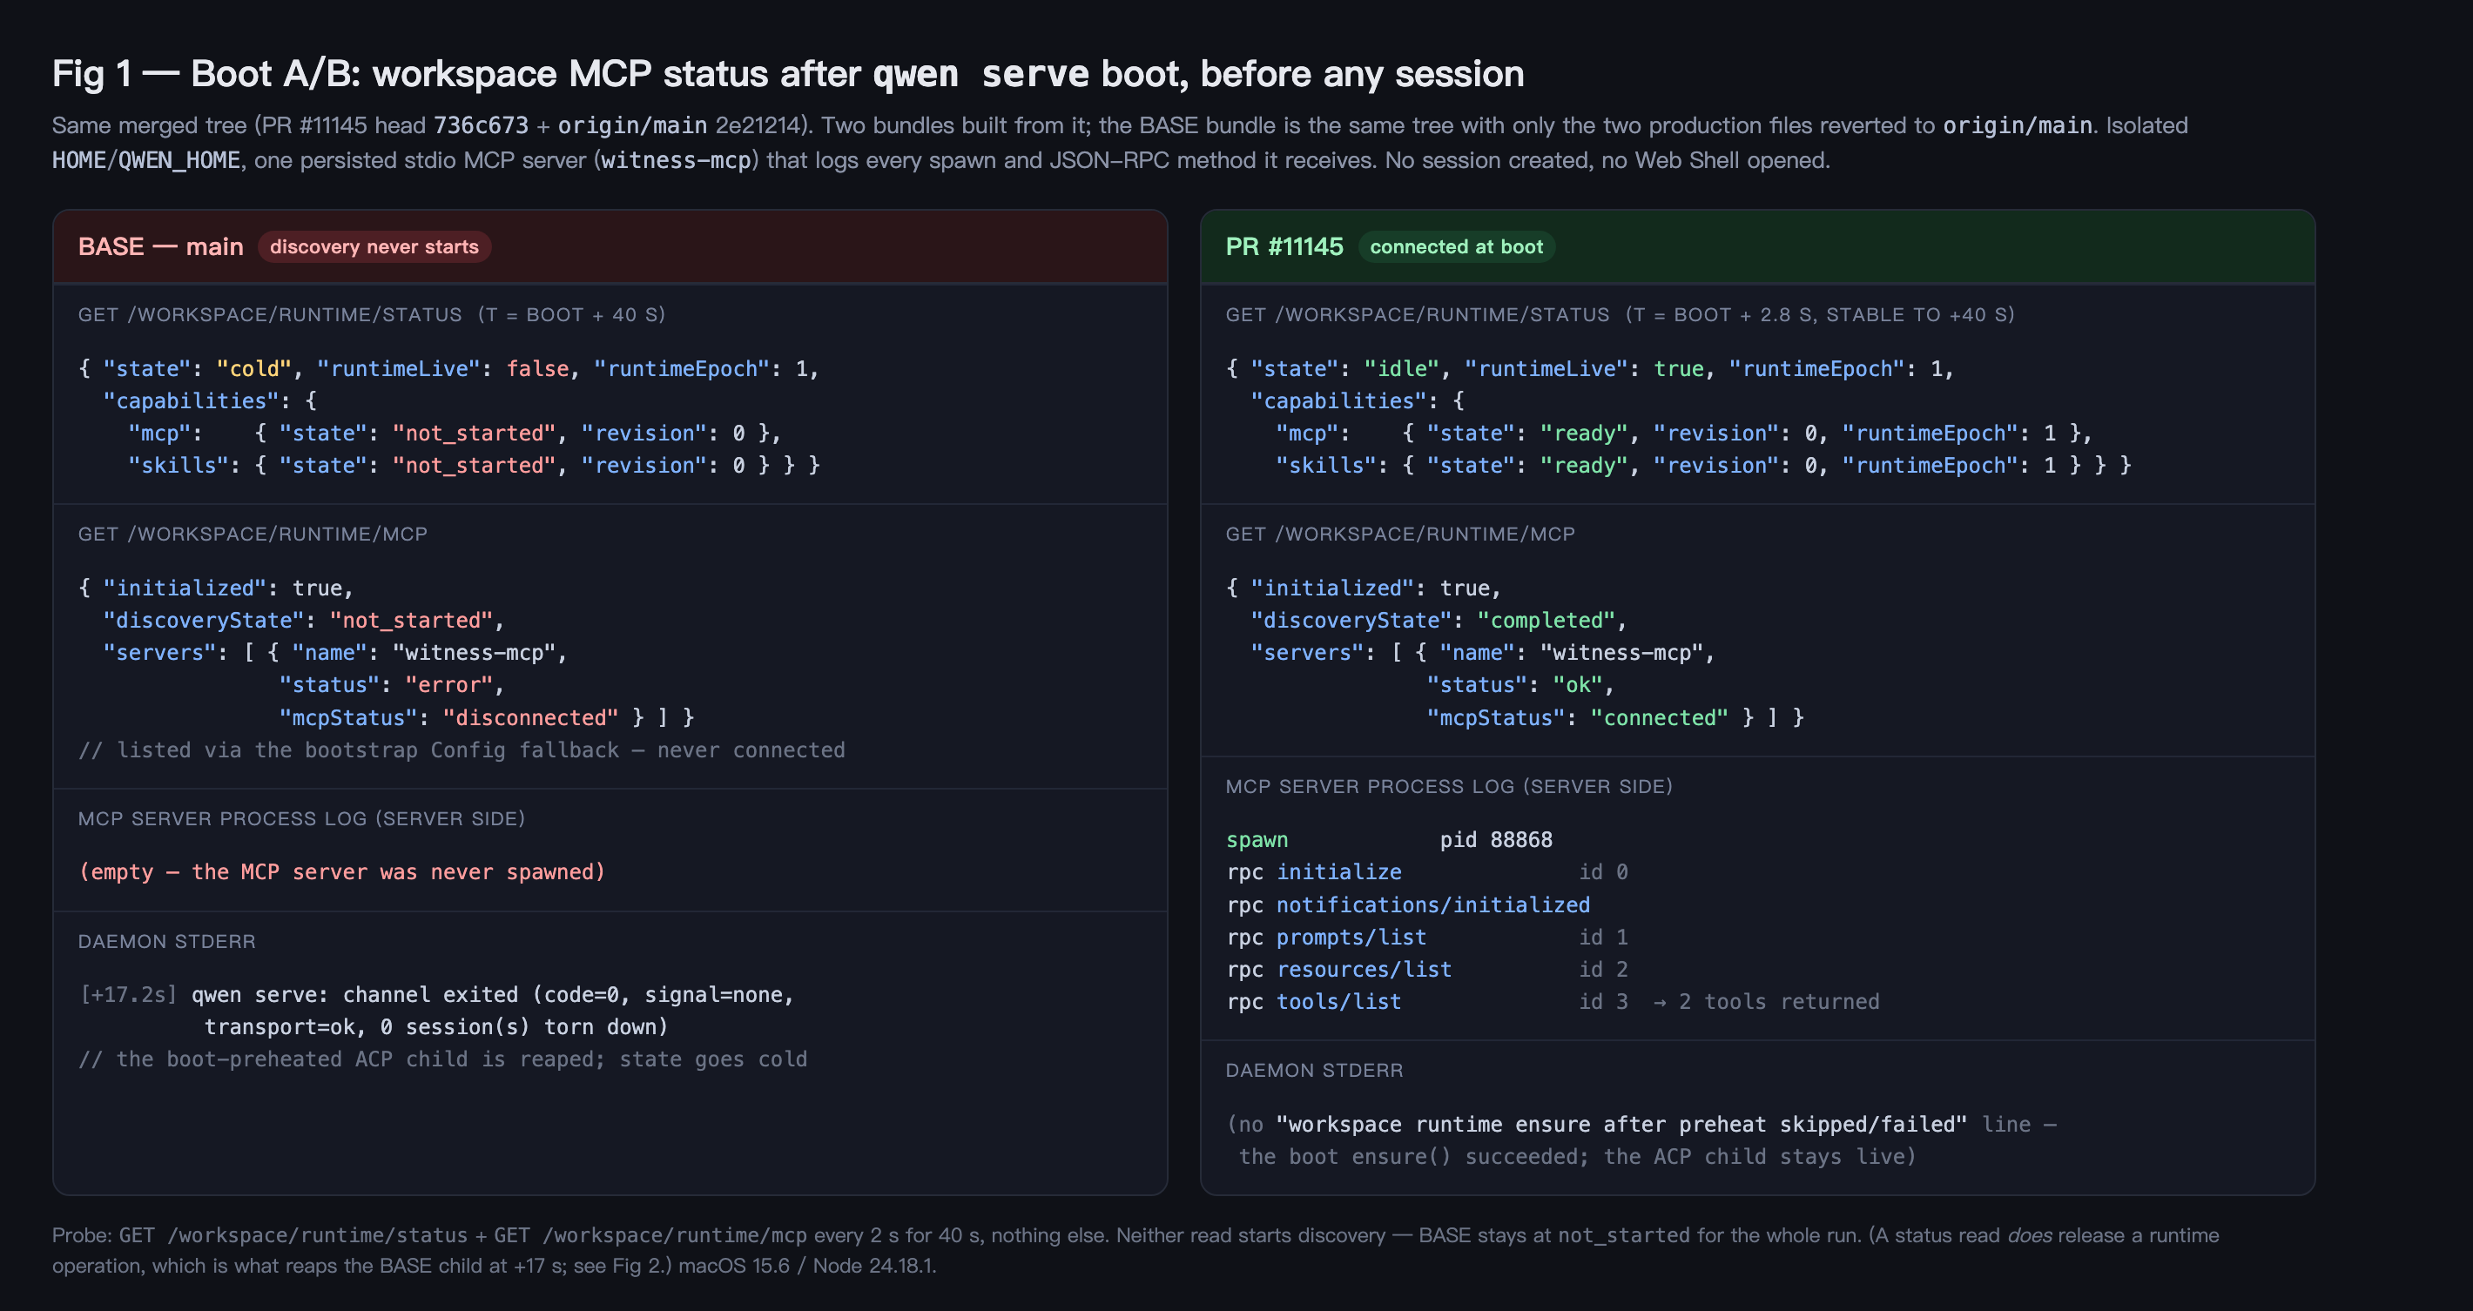Screen dimensions: 2473x1311
Task: Click the "tools/list" rpc log line
Action: click(x=1553, y=1002)
